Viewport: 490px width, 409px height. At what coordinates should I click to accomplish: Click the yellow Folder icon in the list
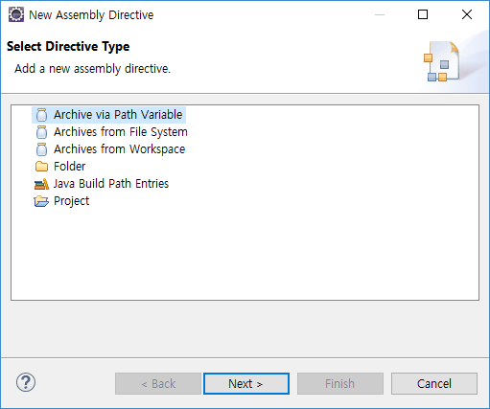pyautogui.click(x=41, y=167)
